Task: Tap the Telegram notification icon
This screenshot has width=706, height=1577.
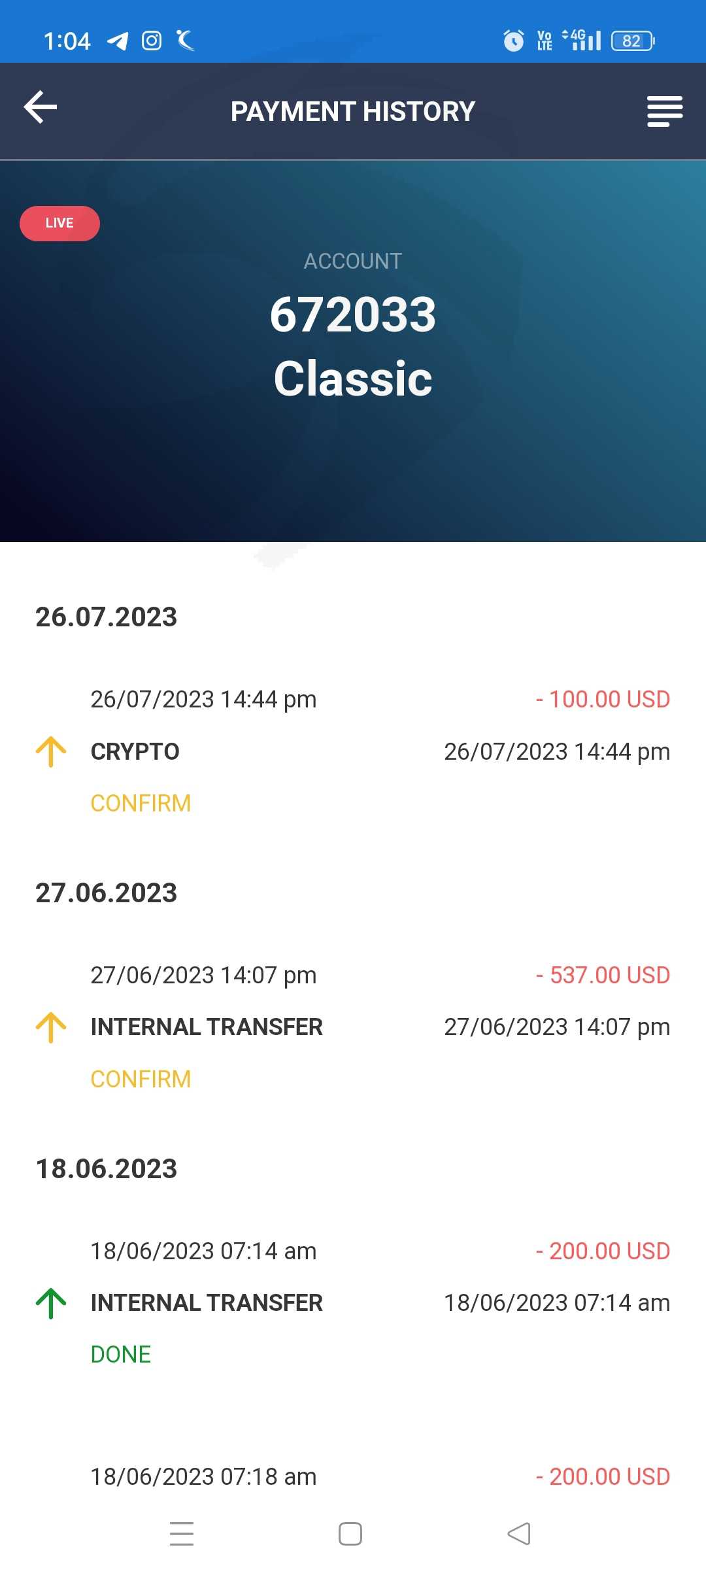Action: pyautogui.click(x=118, y=41)
